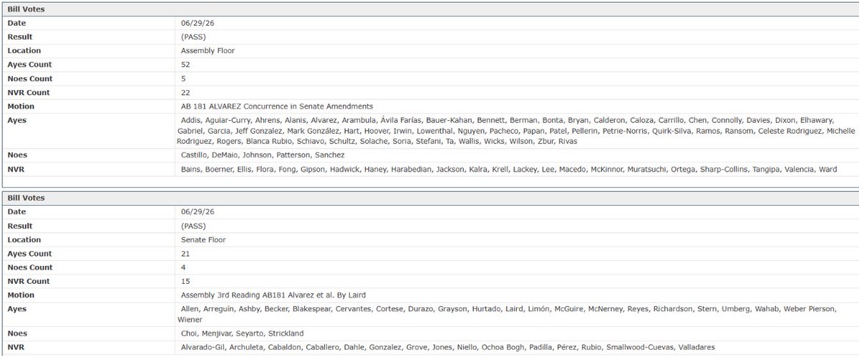Click the Noes Count value 5

point(183,79)
